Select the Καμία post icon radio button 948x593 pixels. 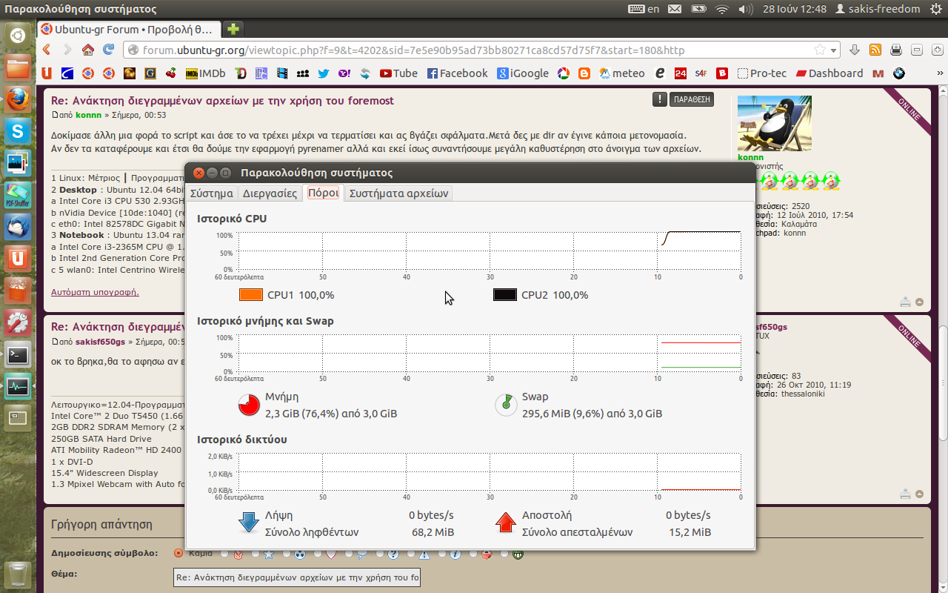tap(178, 553)
